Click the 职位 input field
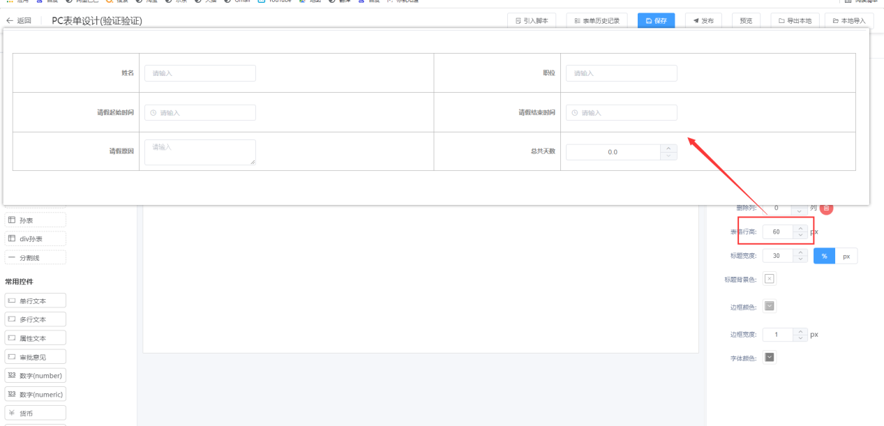 [622, 73]
